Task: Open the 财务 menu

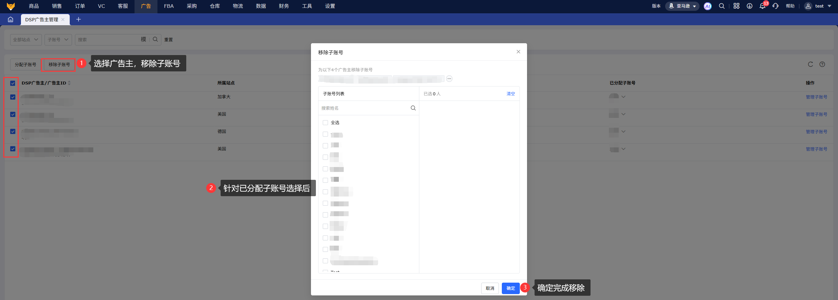Action: pos(284,6)
